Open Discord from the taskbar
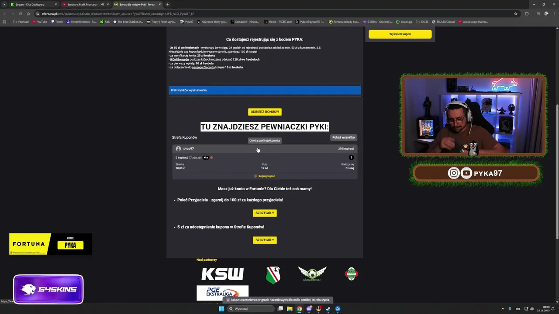 click(309, 309)
